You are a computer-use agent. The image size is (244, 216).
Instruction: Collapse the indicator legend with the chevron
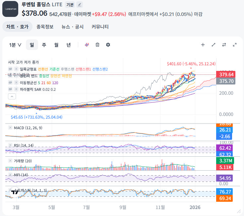tap(12, 96)
